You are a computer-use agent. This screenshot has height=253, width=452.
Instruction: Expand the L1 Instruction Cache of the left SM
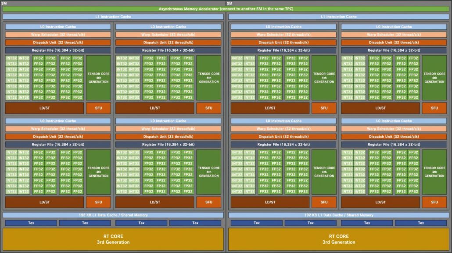112,16
